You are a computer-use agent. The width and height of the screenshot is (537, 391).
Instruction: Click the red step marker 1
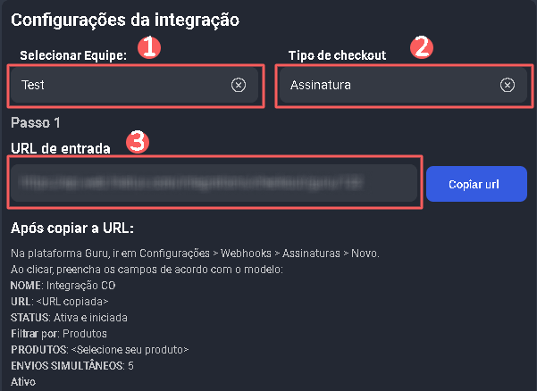(151, 47)
